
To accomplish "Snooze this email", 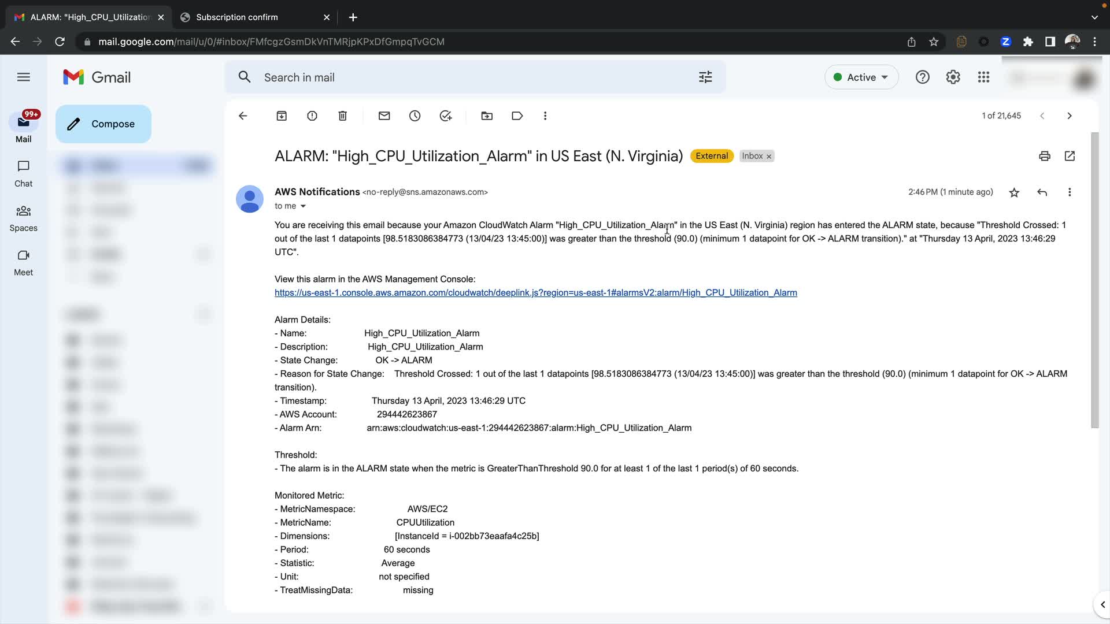I will point(415,116).
